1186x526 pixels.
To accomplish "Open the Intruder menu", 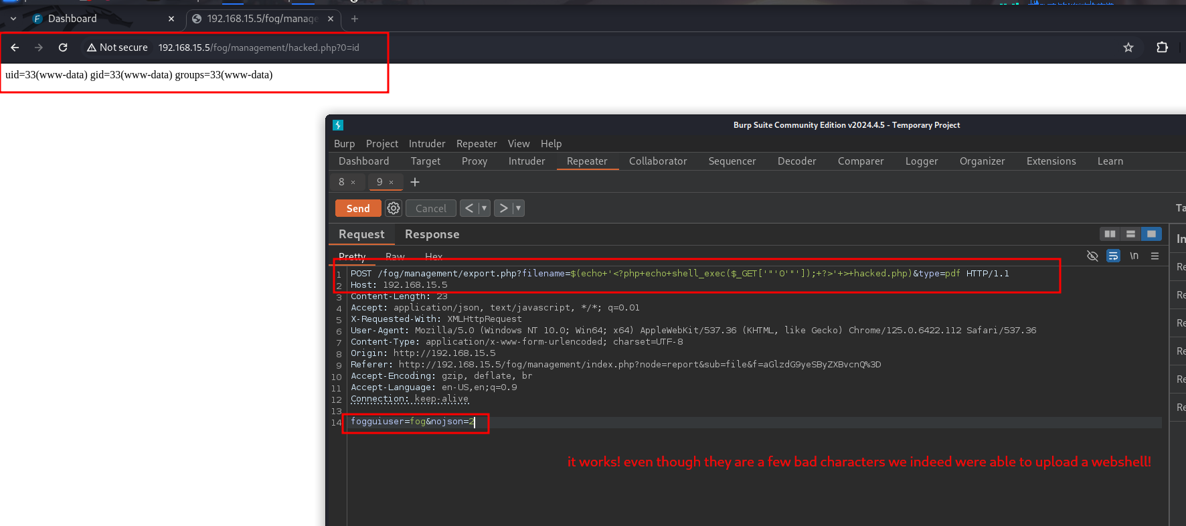I will 427,144.
